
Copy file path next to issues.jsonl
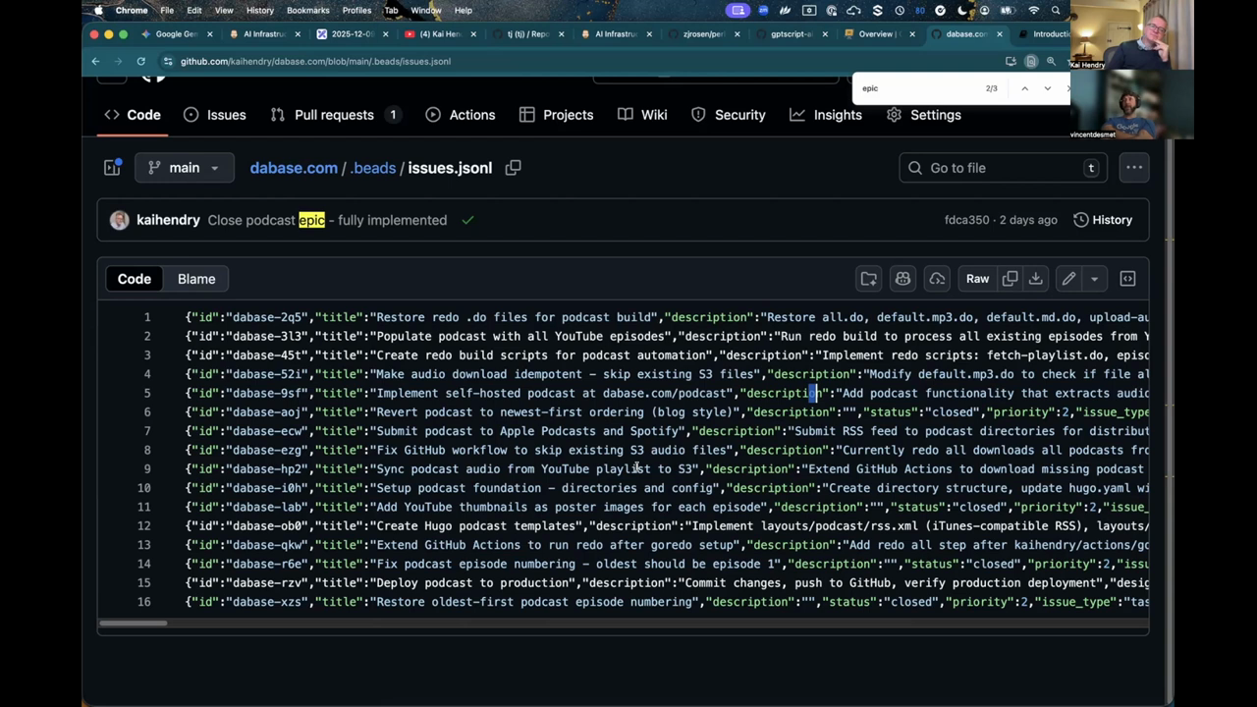pos(513,168)
